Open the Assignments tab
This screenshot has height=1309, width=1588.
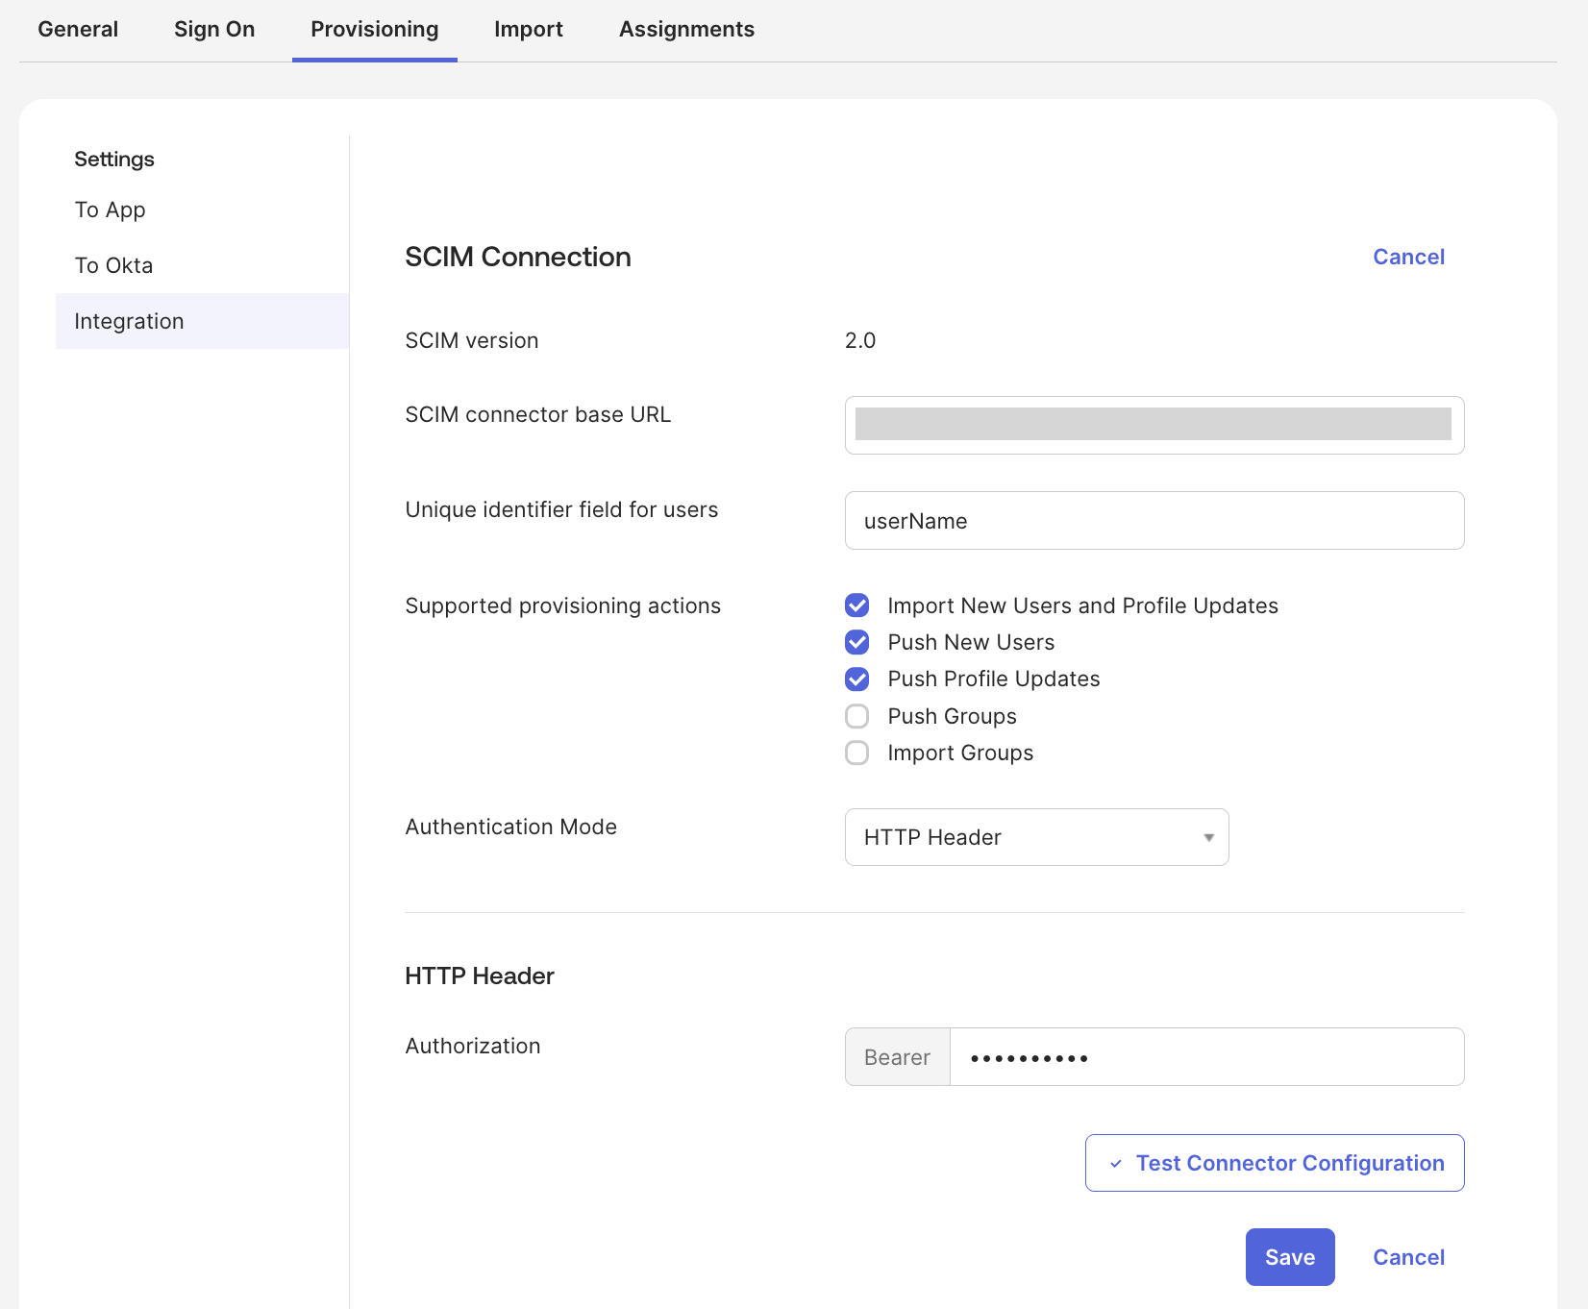[686, 29]
